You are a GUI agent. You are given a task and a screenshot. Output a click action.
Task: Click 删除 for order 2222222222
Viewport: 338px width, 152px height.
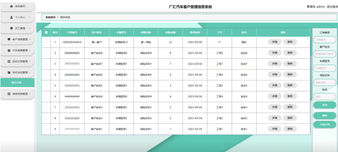pos(290,118)
